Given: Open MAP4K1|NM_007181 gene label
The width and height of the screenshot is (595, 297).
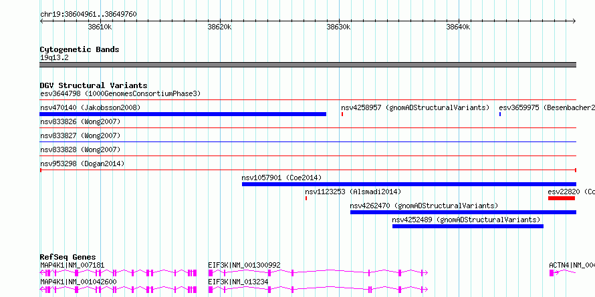Looking at the screenshot, I should [x=72, y=265].
